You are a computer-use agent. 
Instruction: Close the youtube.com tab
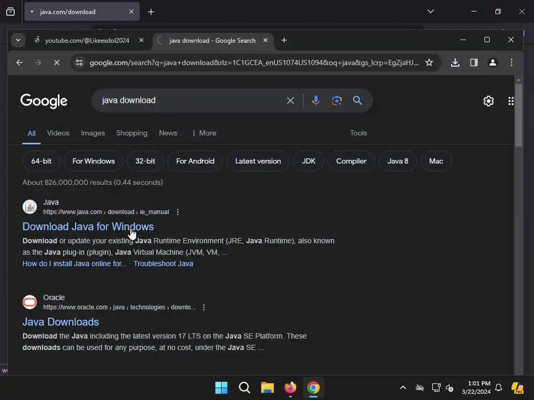tap(141, 40)
